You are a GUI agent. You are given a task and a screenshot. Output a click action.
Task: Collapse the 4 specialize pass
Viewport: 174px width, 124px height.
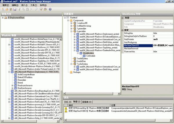click(x=71, y=31)
